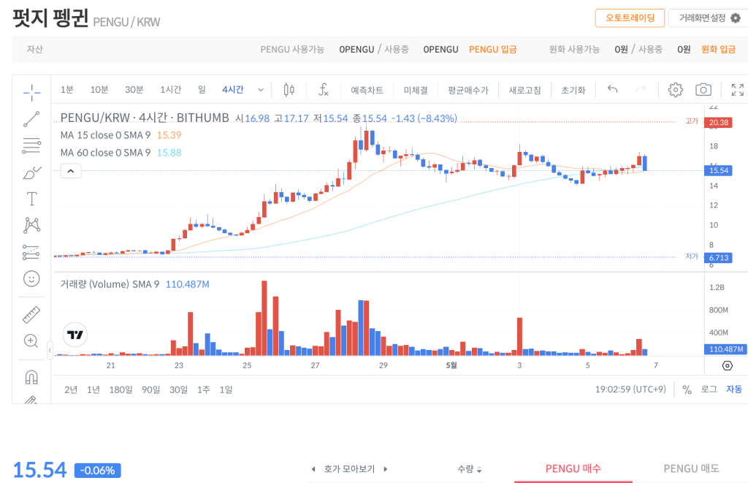The width and height of the screenshot is (748, 483).
Task: Click the PENGU 입금 link
Action: pos(493,50)
